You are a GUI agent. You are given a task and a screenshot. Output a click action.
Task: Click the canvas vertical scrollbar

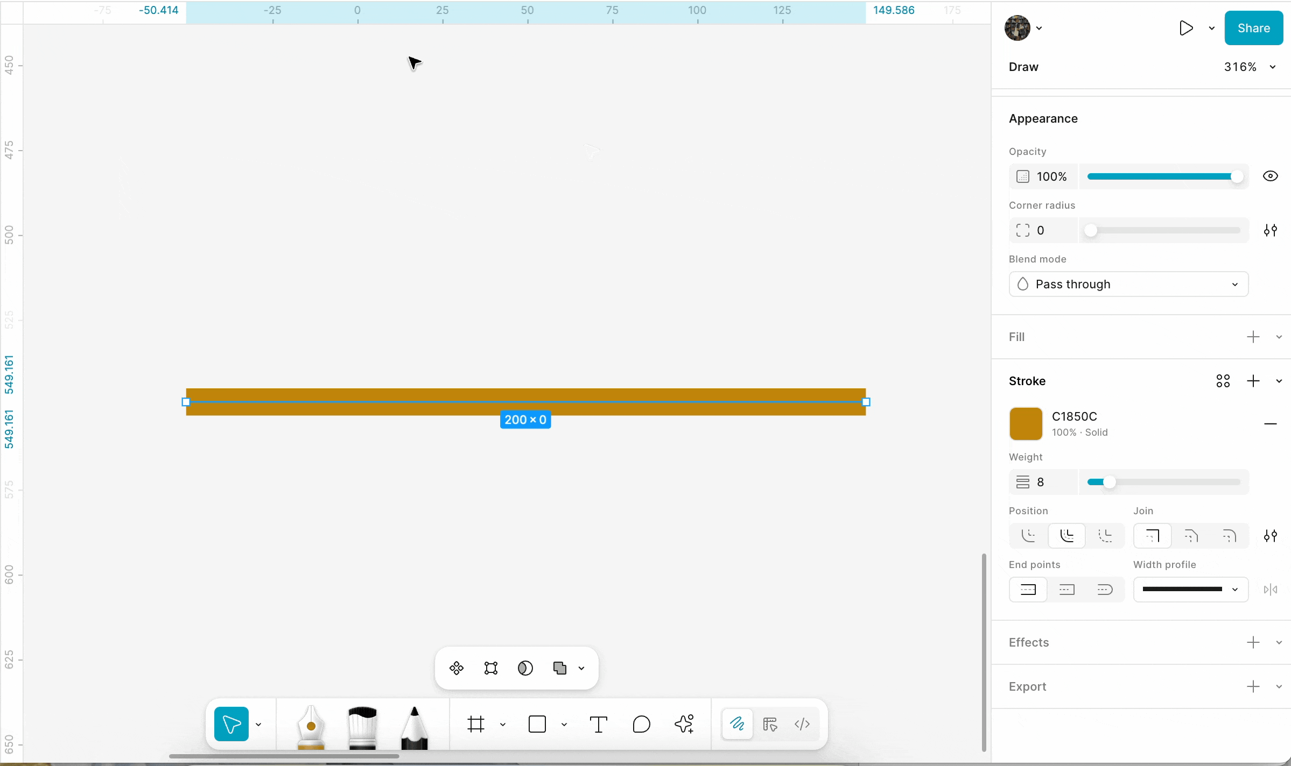(x=984, y=652)
